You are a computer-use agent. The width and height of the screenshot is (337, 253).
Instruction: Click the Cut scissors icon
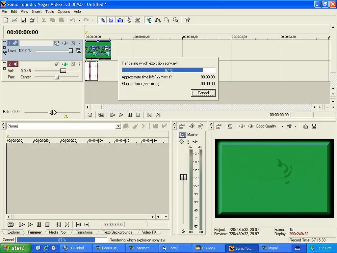click(x=44, y=20)
